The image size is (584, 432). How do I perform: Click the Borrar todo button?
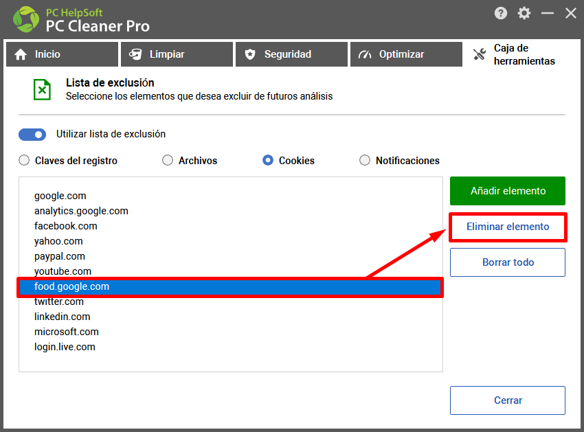(508, 262)
